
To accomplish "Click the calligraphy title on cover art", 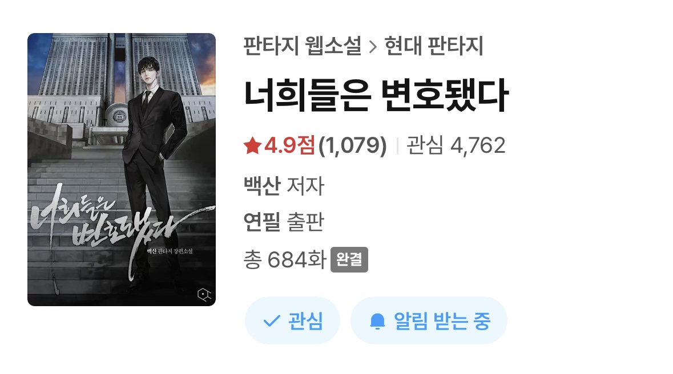I will coord(116,227).
